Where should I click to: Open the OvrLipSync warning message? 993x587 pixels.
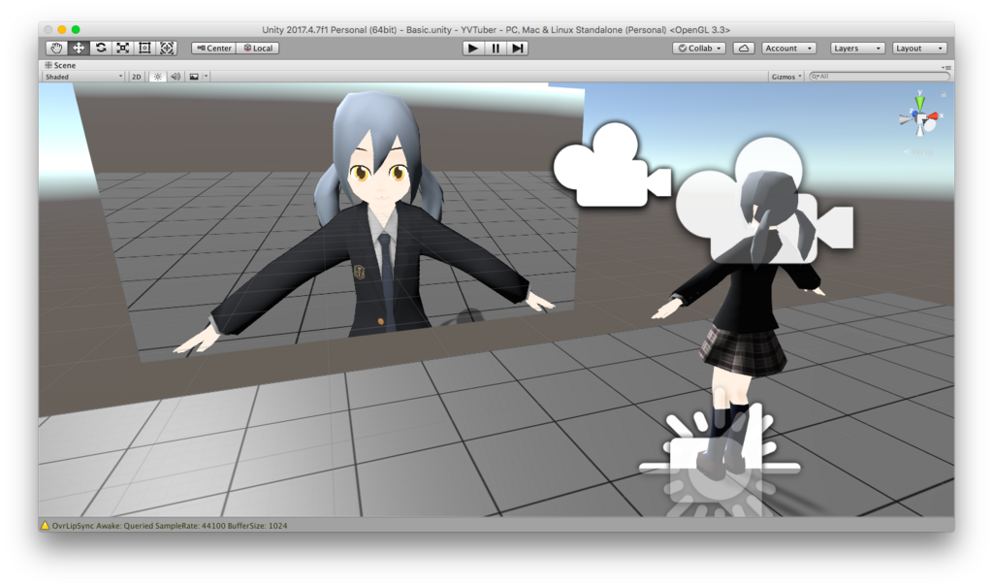pyautogui.click(x=169, y=526)
